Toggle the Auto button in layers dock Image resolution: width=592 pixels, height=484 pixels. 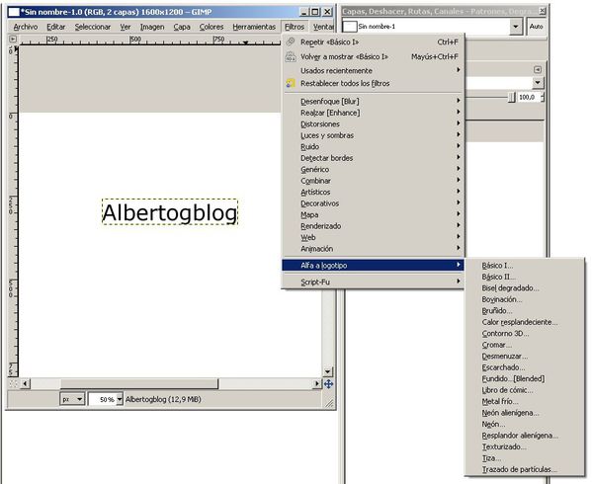click(536, 27)
